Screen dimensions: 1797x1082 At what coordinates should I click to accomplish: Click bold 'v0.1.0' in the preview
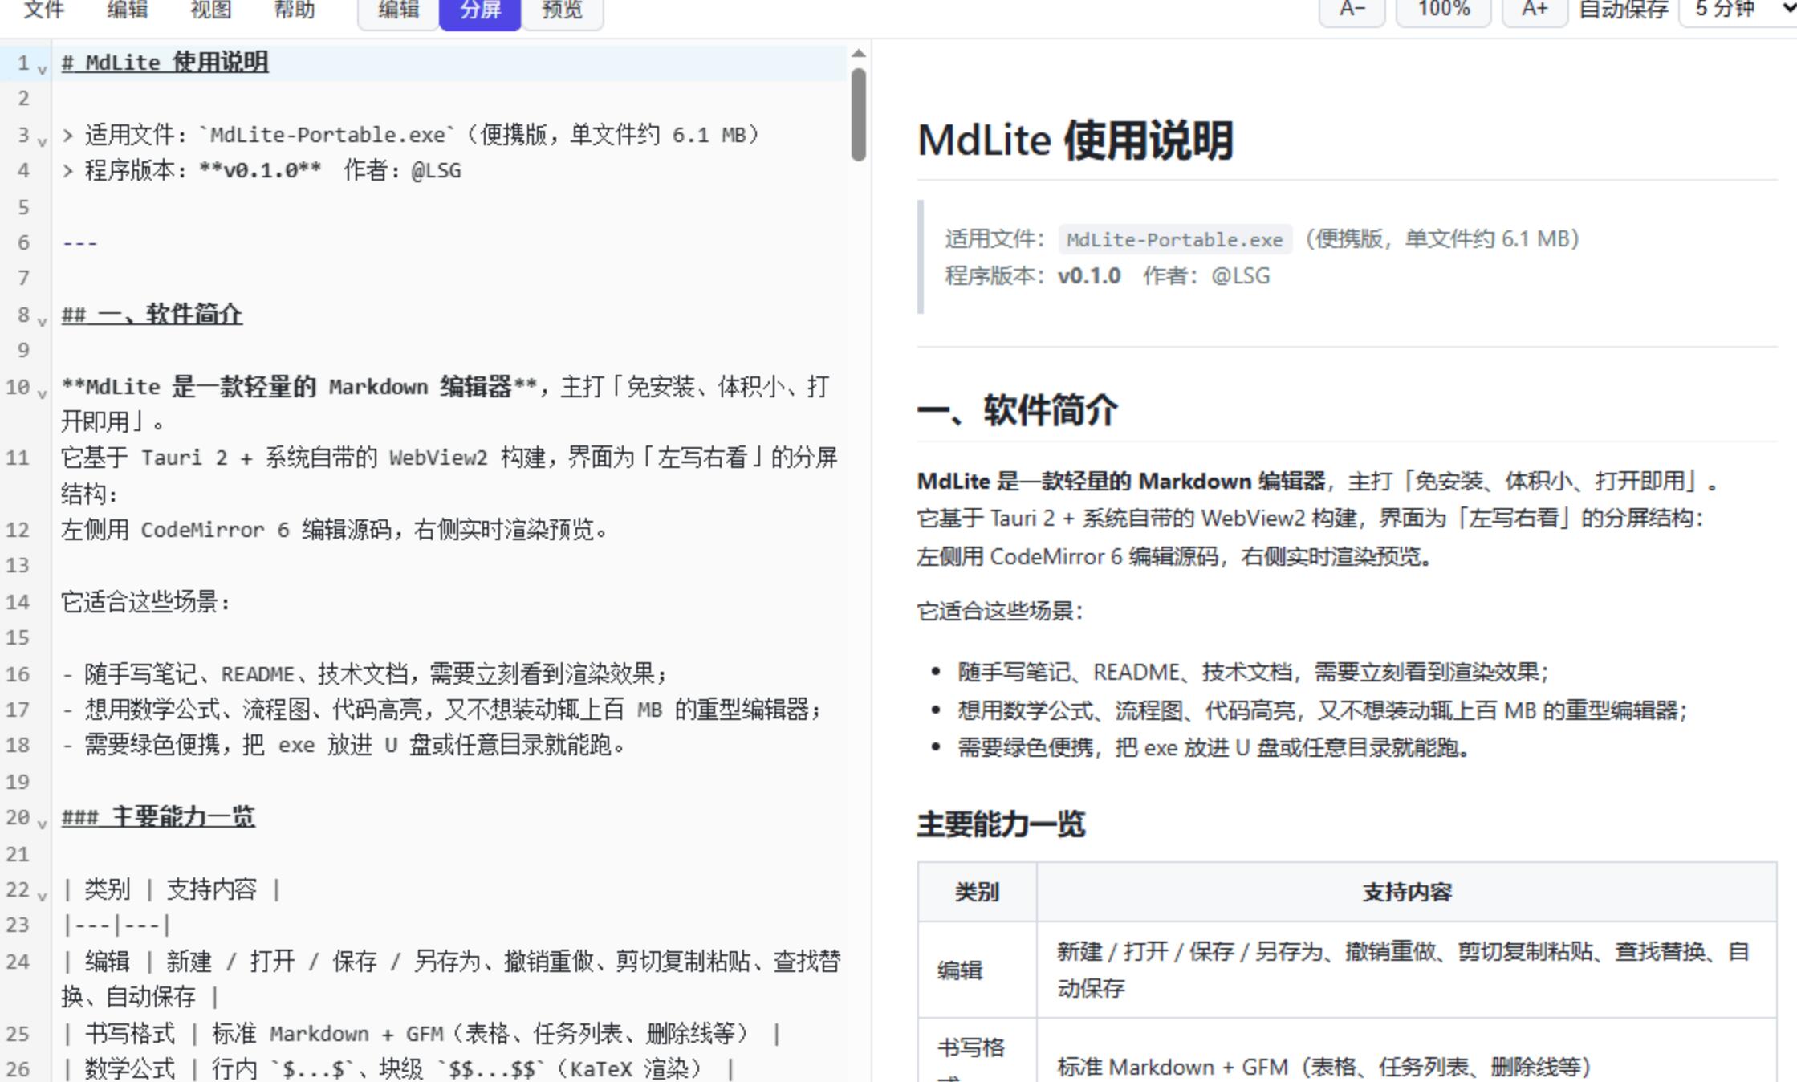tap(1089, 276)
